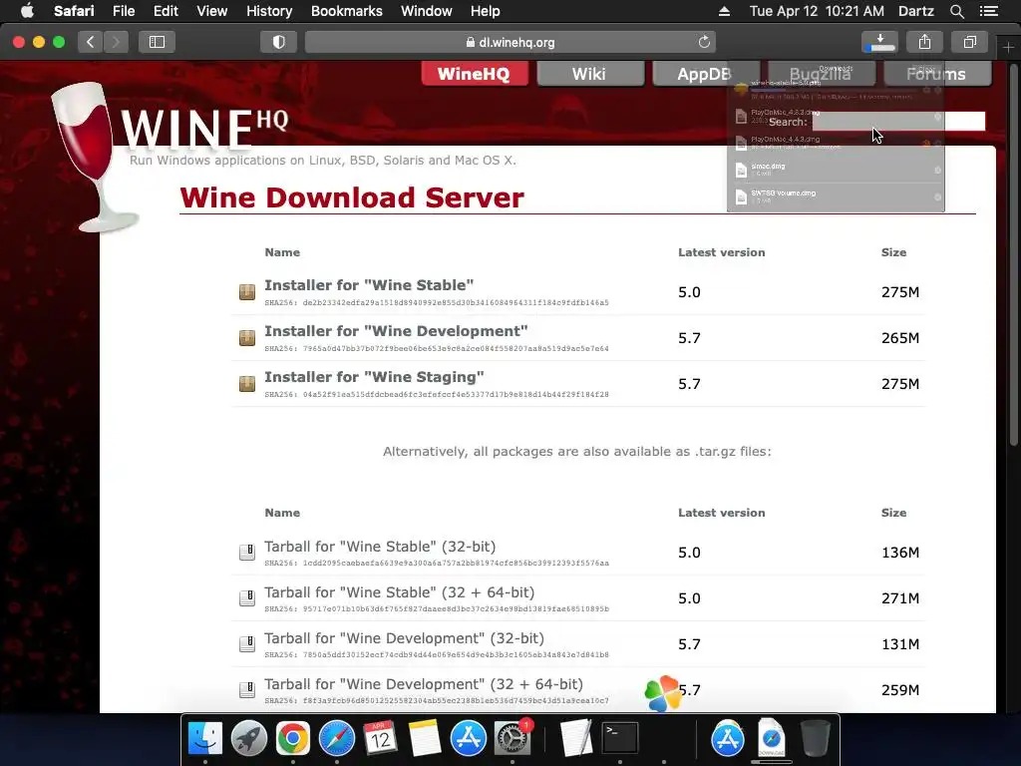Click the Safari forward arrow button

click(116, 42)
